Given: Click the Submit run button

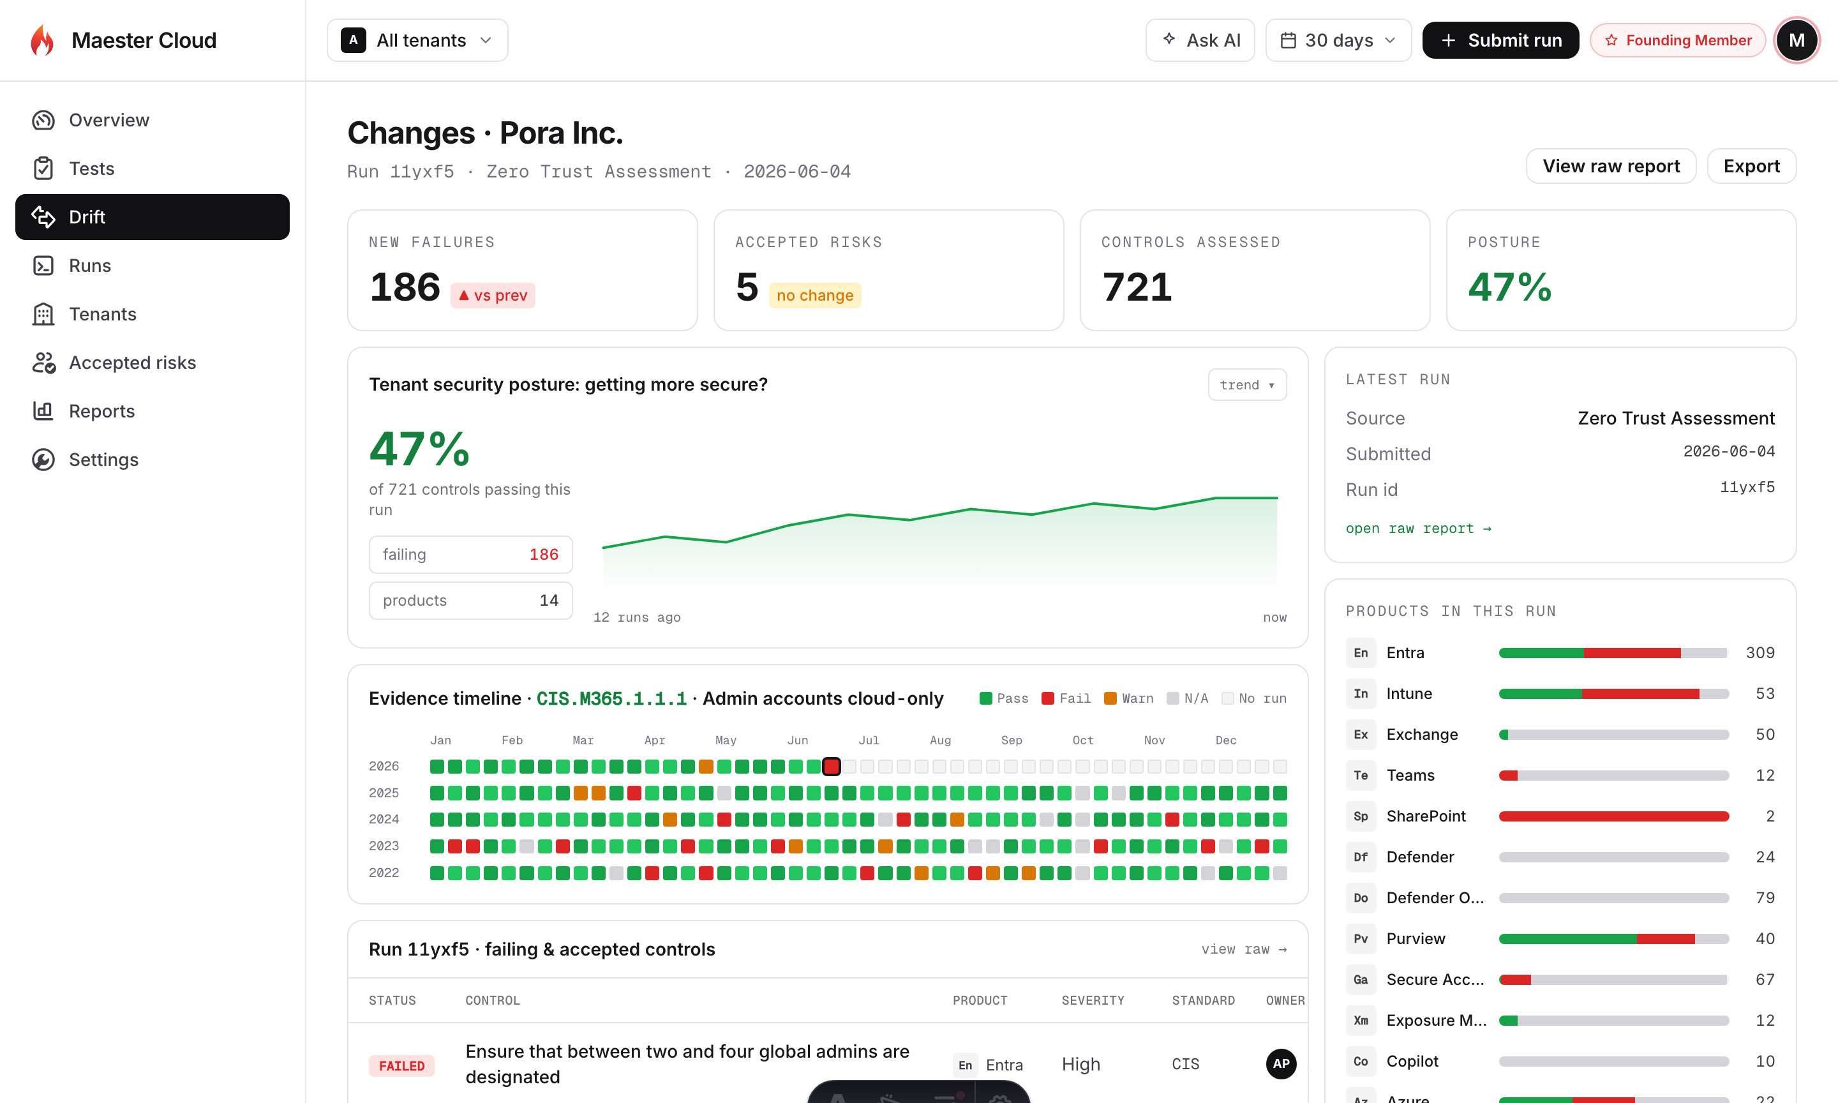Looking at the screenshot, I should pos(1500,40).
